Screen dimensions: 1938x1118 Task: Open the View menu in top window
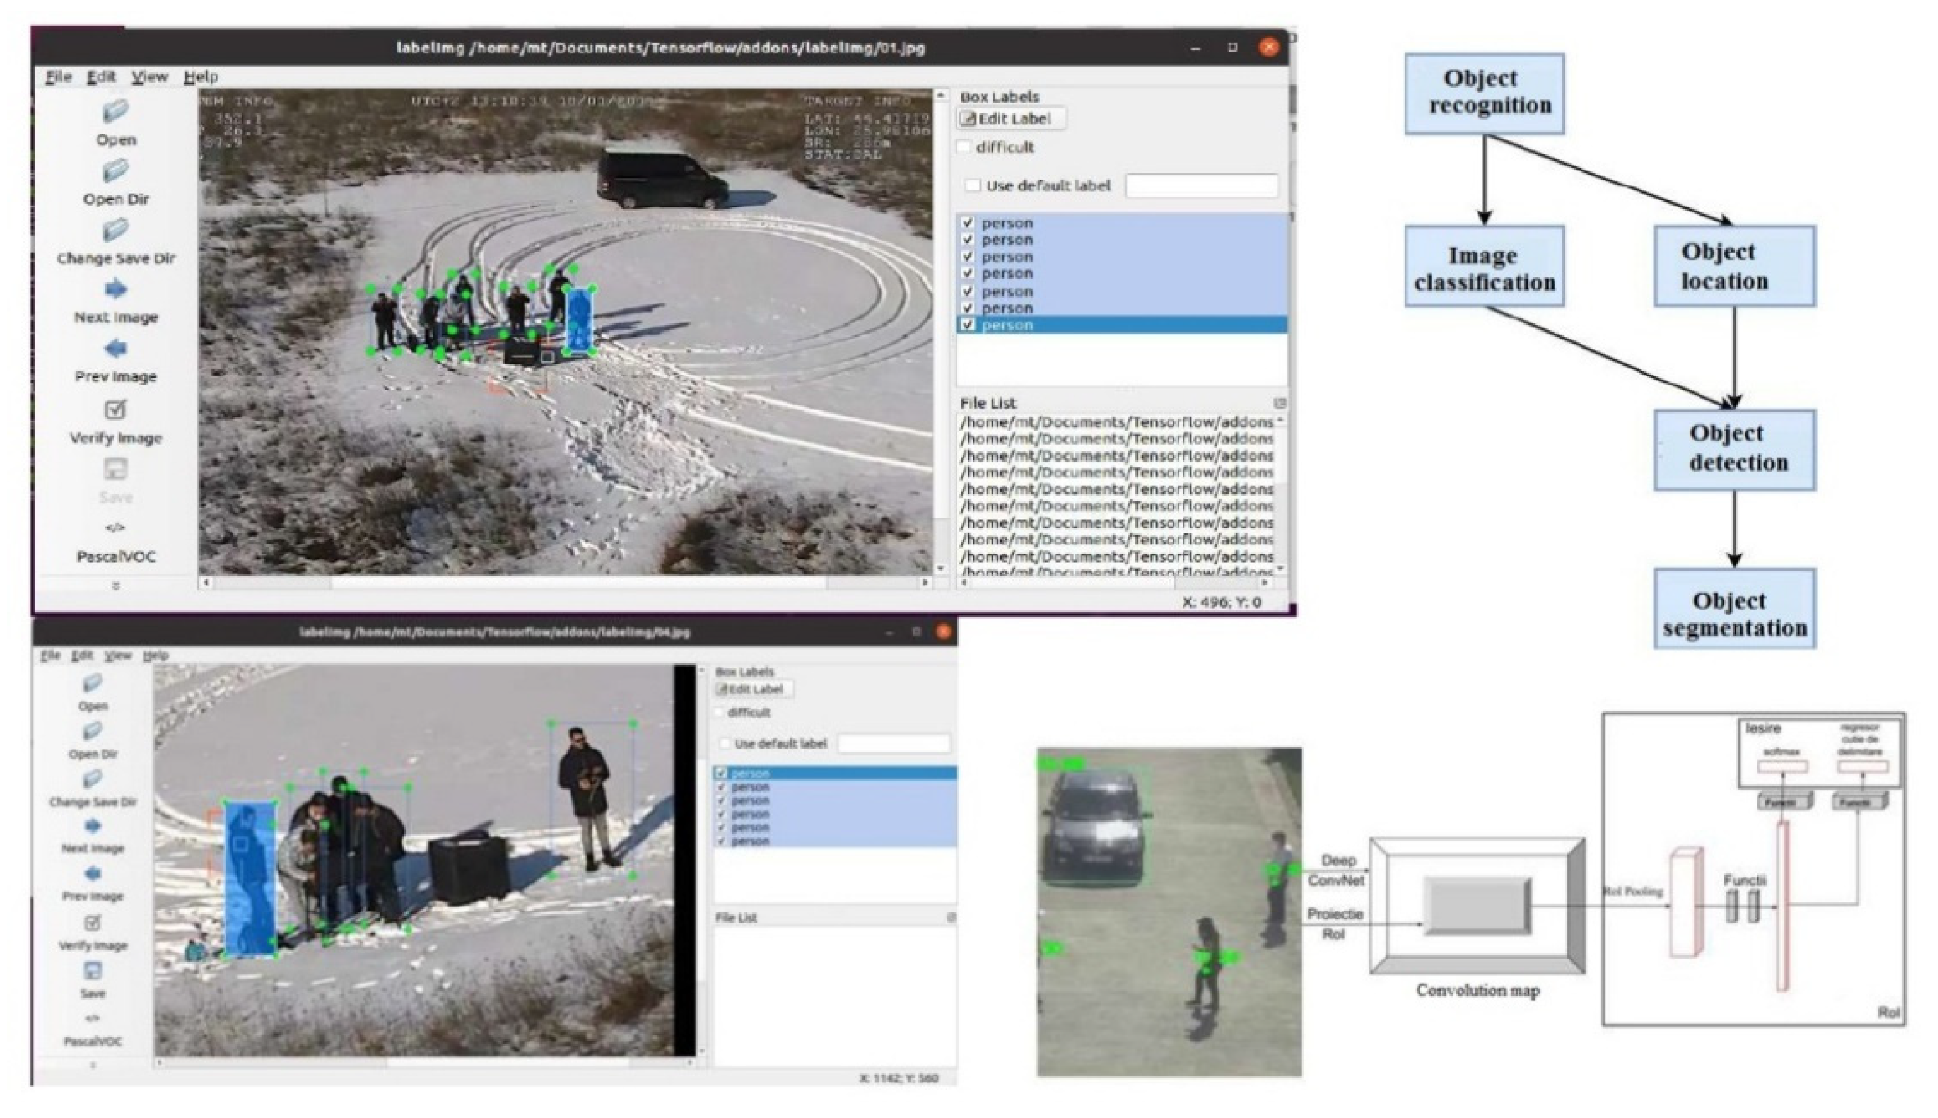coord(149,77)
